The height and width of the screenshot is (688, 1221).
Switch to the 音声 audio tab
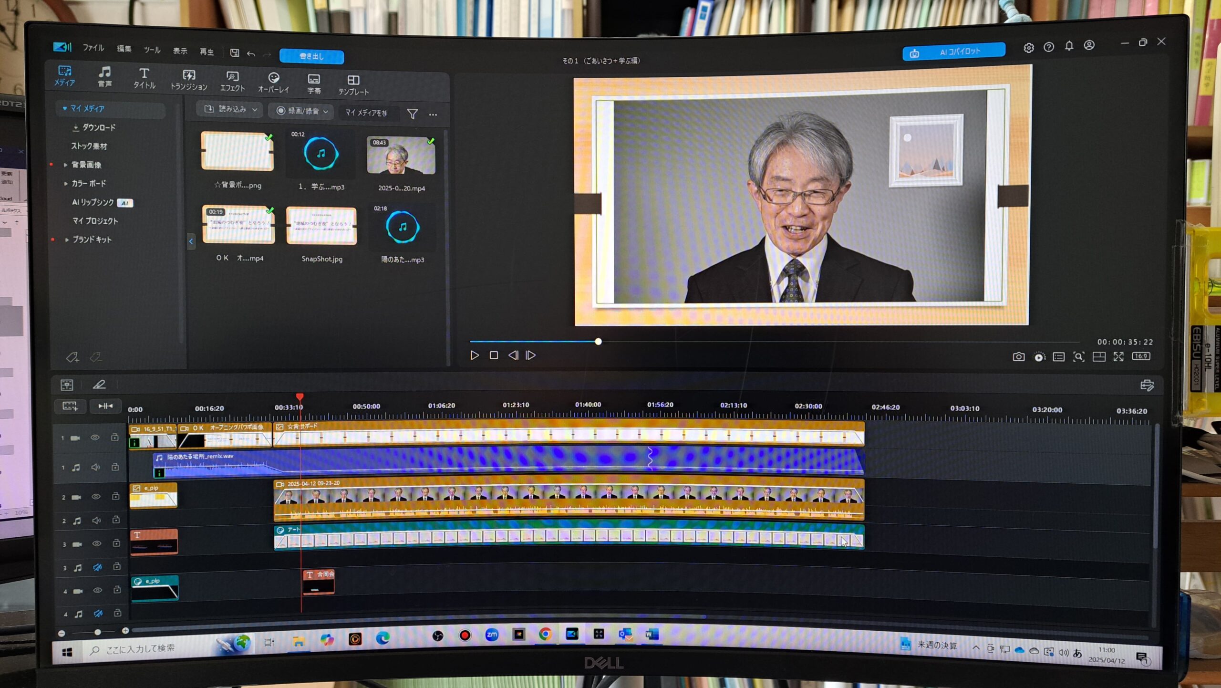click(x=104, y=77)
